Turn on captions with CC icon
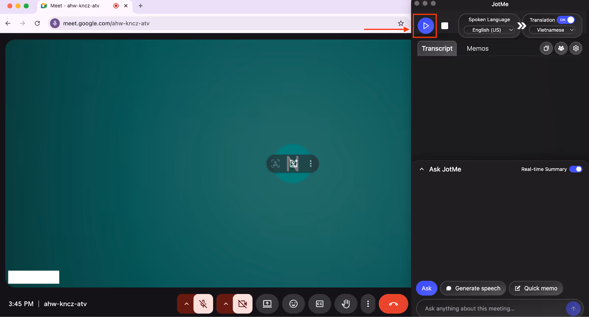This screenshot has width=589, height=317. pos(320,304)
